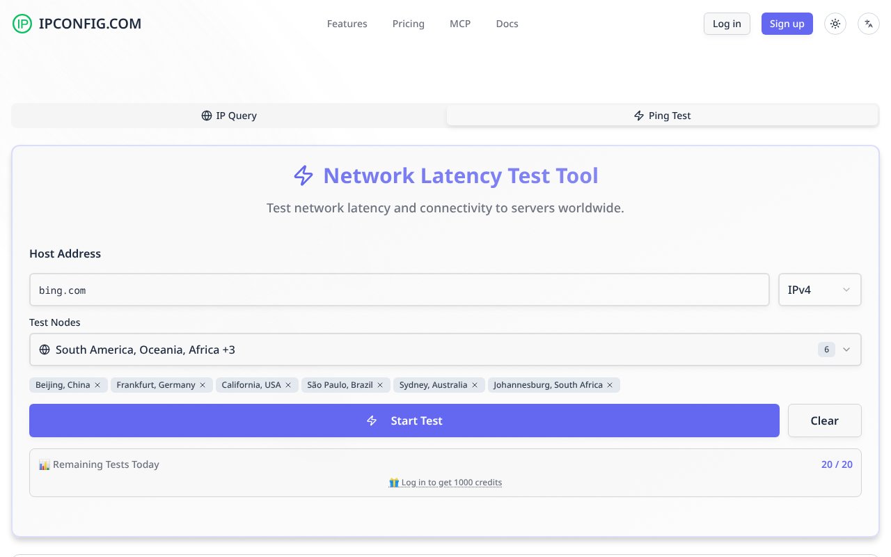Toggle the light/dark theme sun icon
The width and height of the screenshot is (891, 557).
coord(835,24)
